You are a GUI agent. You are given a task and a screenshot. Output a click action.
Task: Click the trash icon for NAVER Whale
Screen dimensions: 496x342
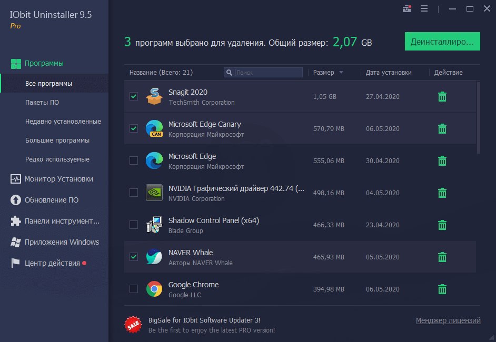coord(442,257)
